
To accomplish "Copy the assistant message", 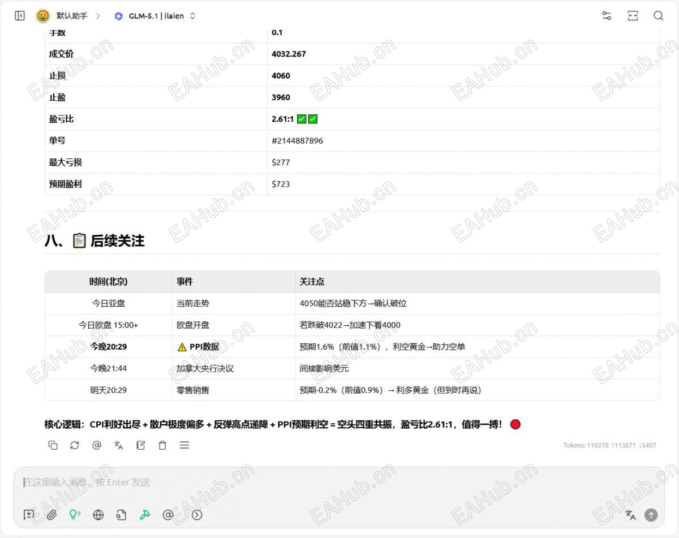I will tap(53, 445).
